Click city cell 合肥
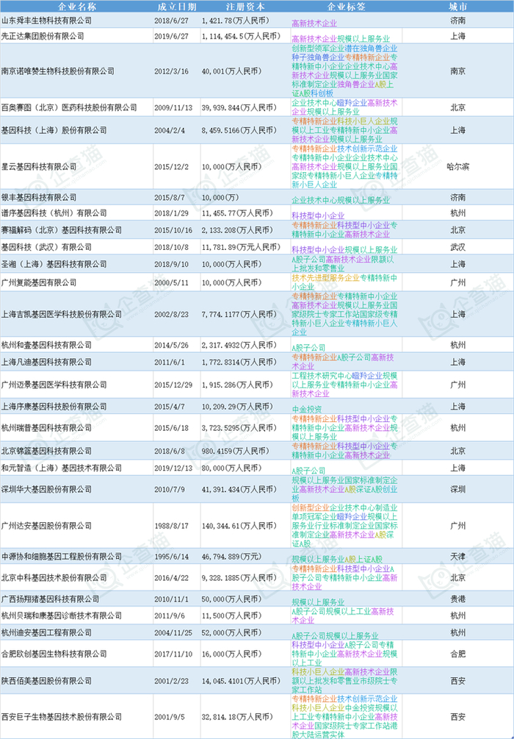Image resolution: width=514 pixels, height=739 pixels. tap(457, 654)
